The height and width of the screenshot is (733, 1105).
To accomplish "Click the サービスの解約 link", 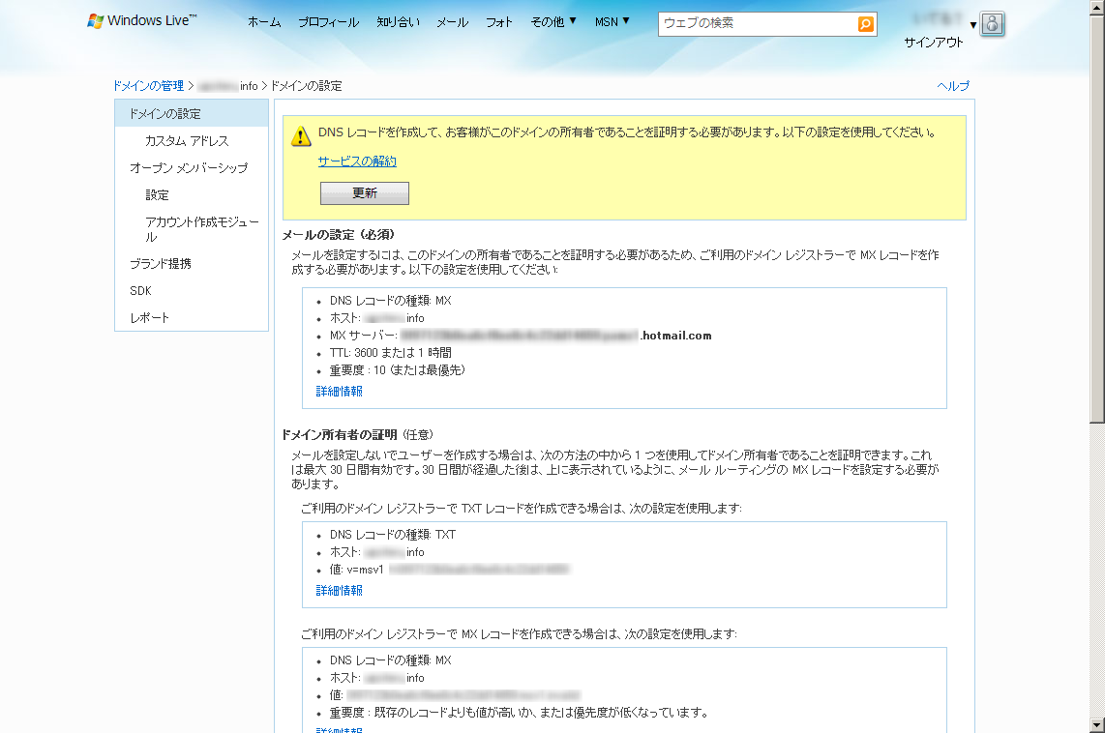I will [x=357, y=161].
